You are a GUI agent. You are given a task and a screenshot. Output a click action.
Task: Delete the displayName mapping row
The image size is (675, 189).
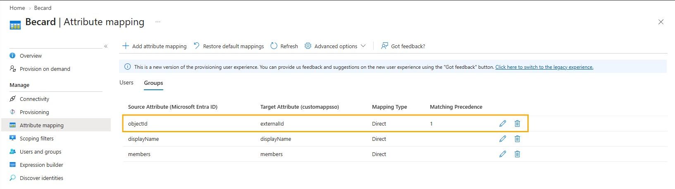tap(517, 139)
